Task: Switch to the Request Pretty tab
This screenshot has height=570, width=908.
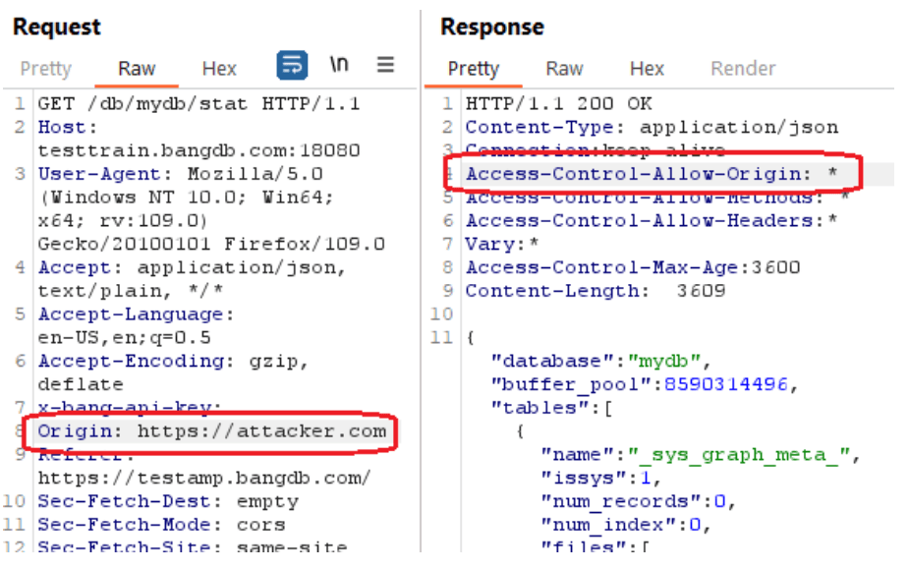Action: coord(46,69)
